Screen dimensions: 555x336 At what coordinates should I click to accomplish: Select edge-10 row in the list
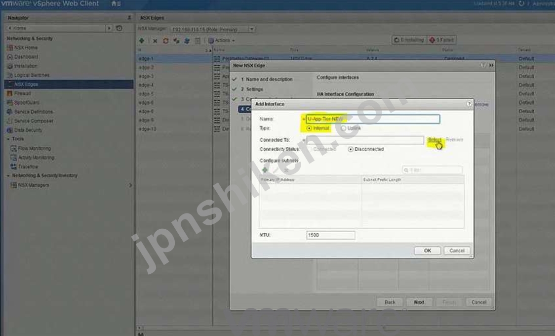point(148,129)
